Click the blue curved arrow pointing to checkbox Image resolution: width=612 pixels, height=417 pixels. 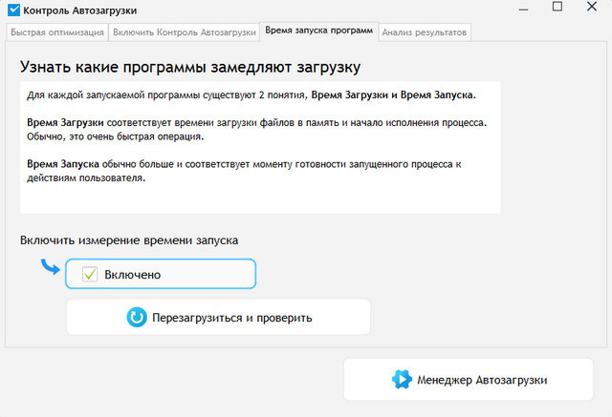tap(50, 266)
